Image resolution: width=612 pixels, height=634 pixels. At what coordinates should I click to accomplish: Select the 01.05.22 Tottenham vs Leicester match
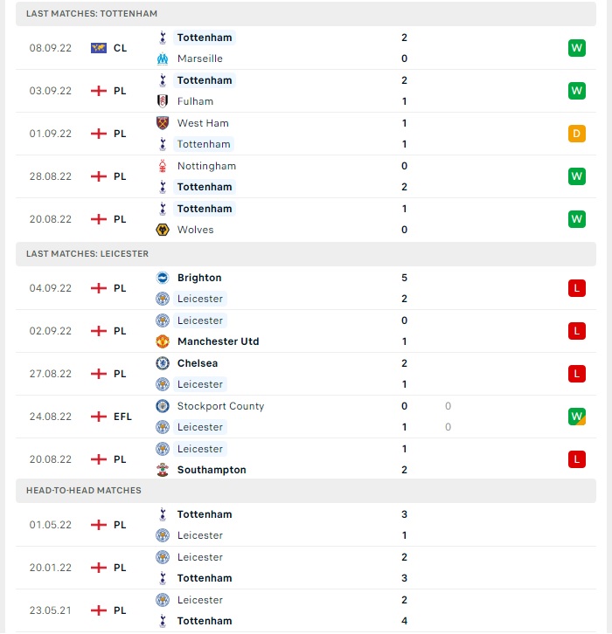click(306, 525)
